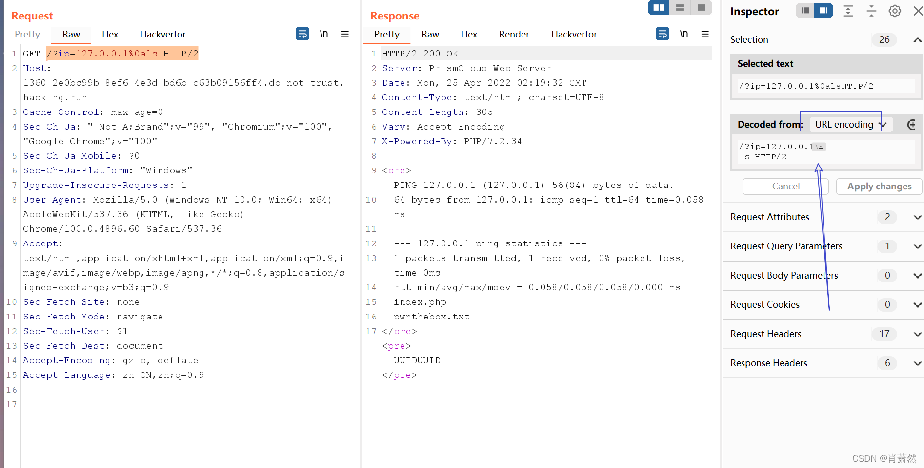
Task: Select combined tabbed layout view icon
Action: tap(701, 8)
